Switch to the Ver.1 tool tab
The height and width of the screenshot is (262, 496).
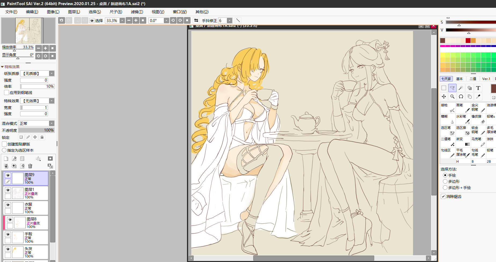point(486,79)
